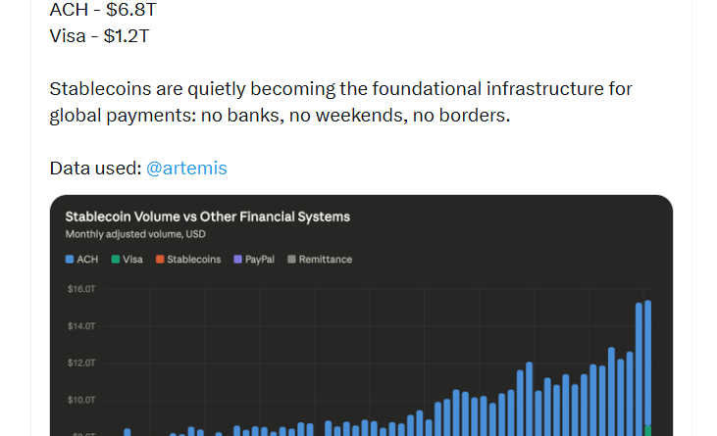
Task: Click the green segment on last bar
Action: (648, 431)
